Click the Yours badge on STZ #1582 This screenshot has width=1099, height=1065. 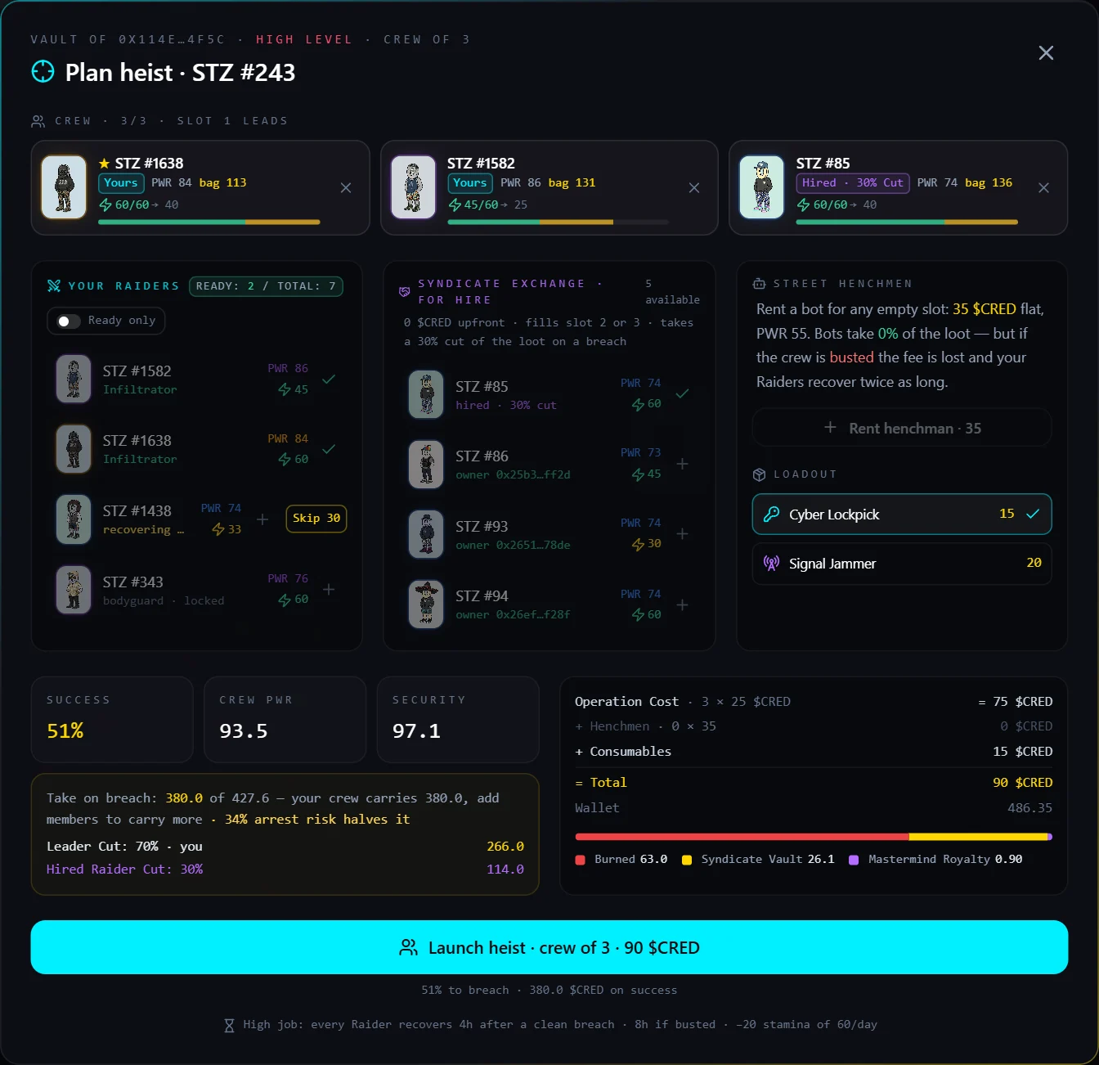tap(470, 183)
